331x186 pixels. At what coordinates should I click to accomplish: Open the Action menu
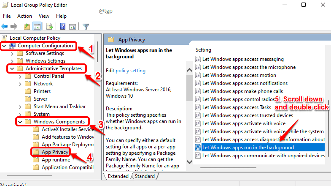24,16
